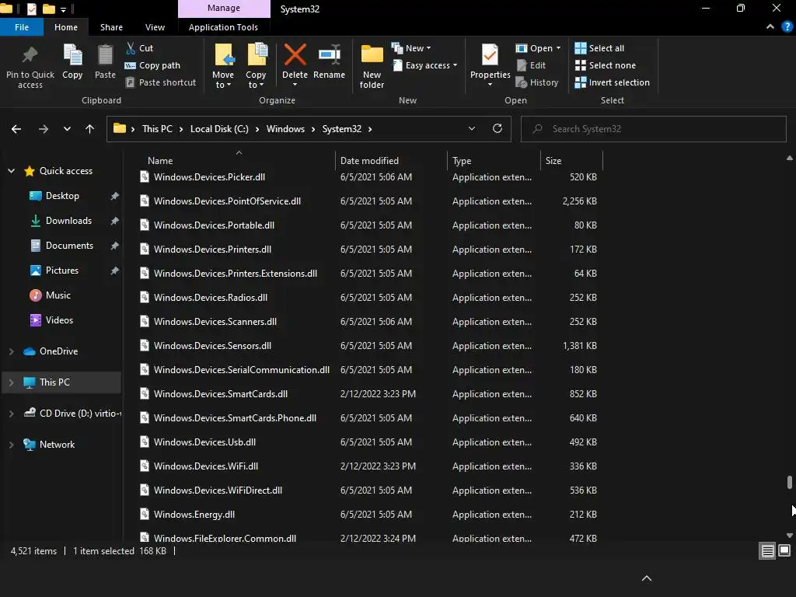Click Edit in Open group
Image resolution: width=796 pixels, height=597 pixels.
531,65
